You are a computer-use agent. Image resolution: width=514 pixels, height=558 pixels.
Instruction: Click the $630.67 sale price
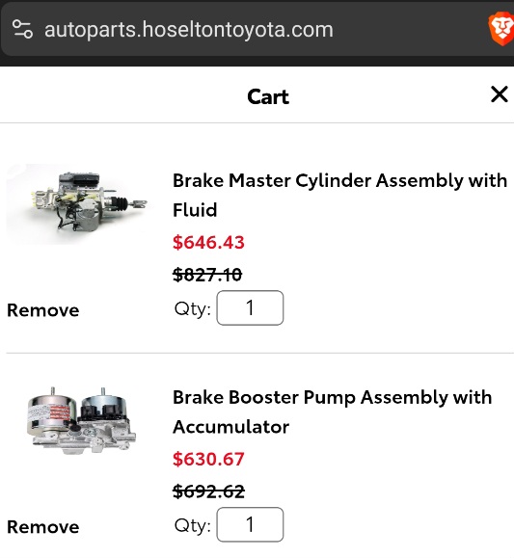coord(208,459)
